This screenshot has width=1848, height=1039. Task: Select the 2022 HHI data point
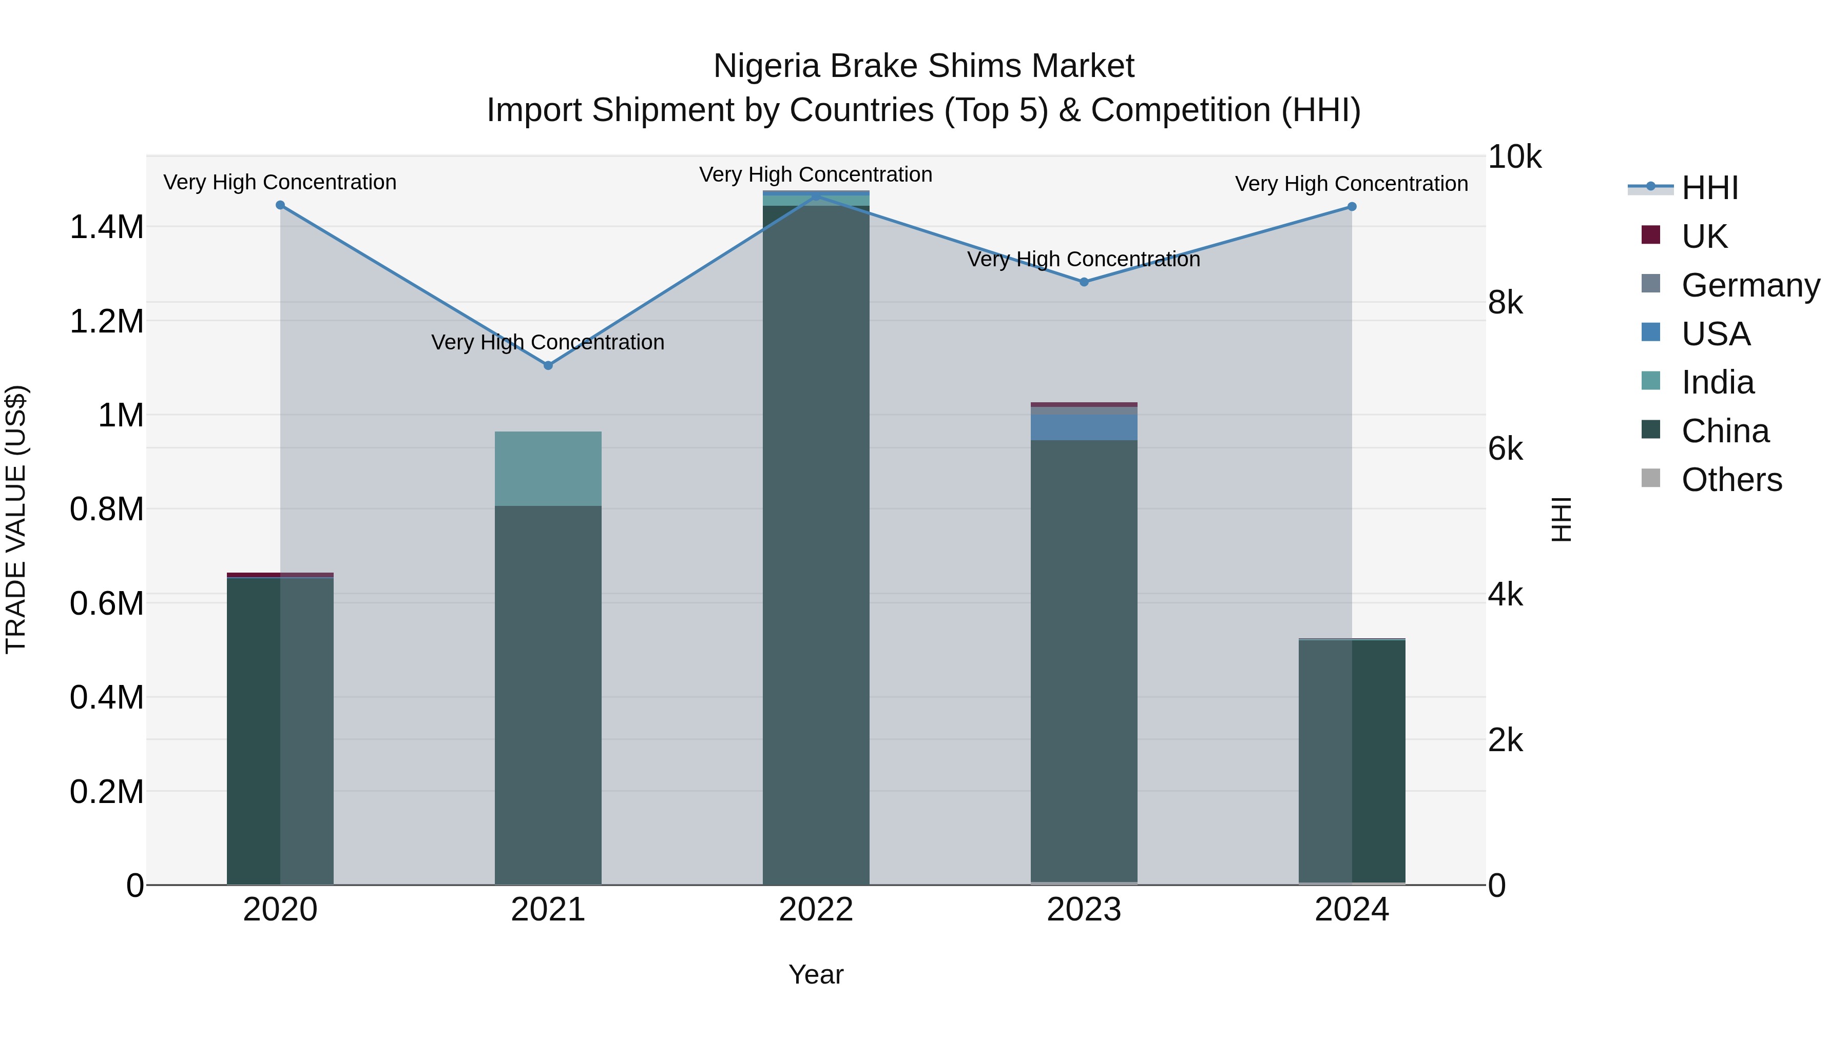point(816,196)
